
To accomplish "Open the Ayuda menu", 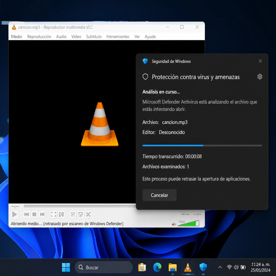I will pos(150,37).
